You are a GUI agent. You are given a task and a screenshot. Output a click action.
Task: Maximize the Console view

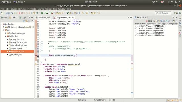176,18
